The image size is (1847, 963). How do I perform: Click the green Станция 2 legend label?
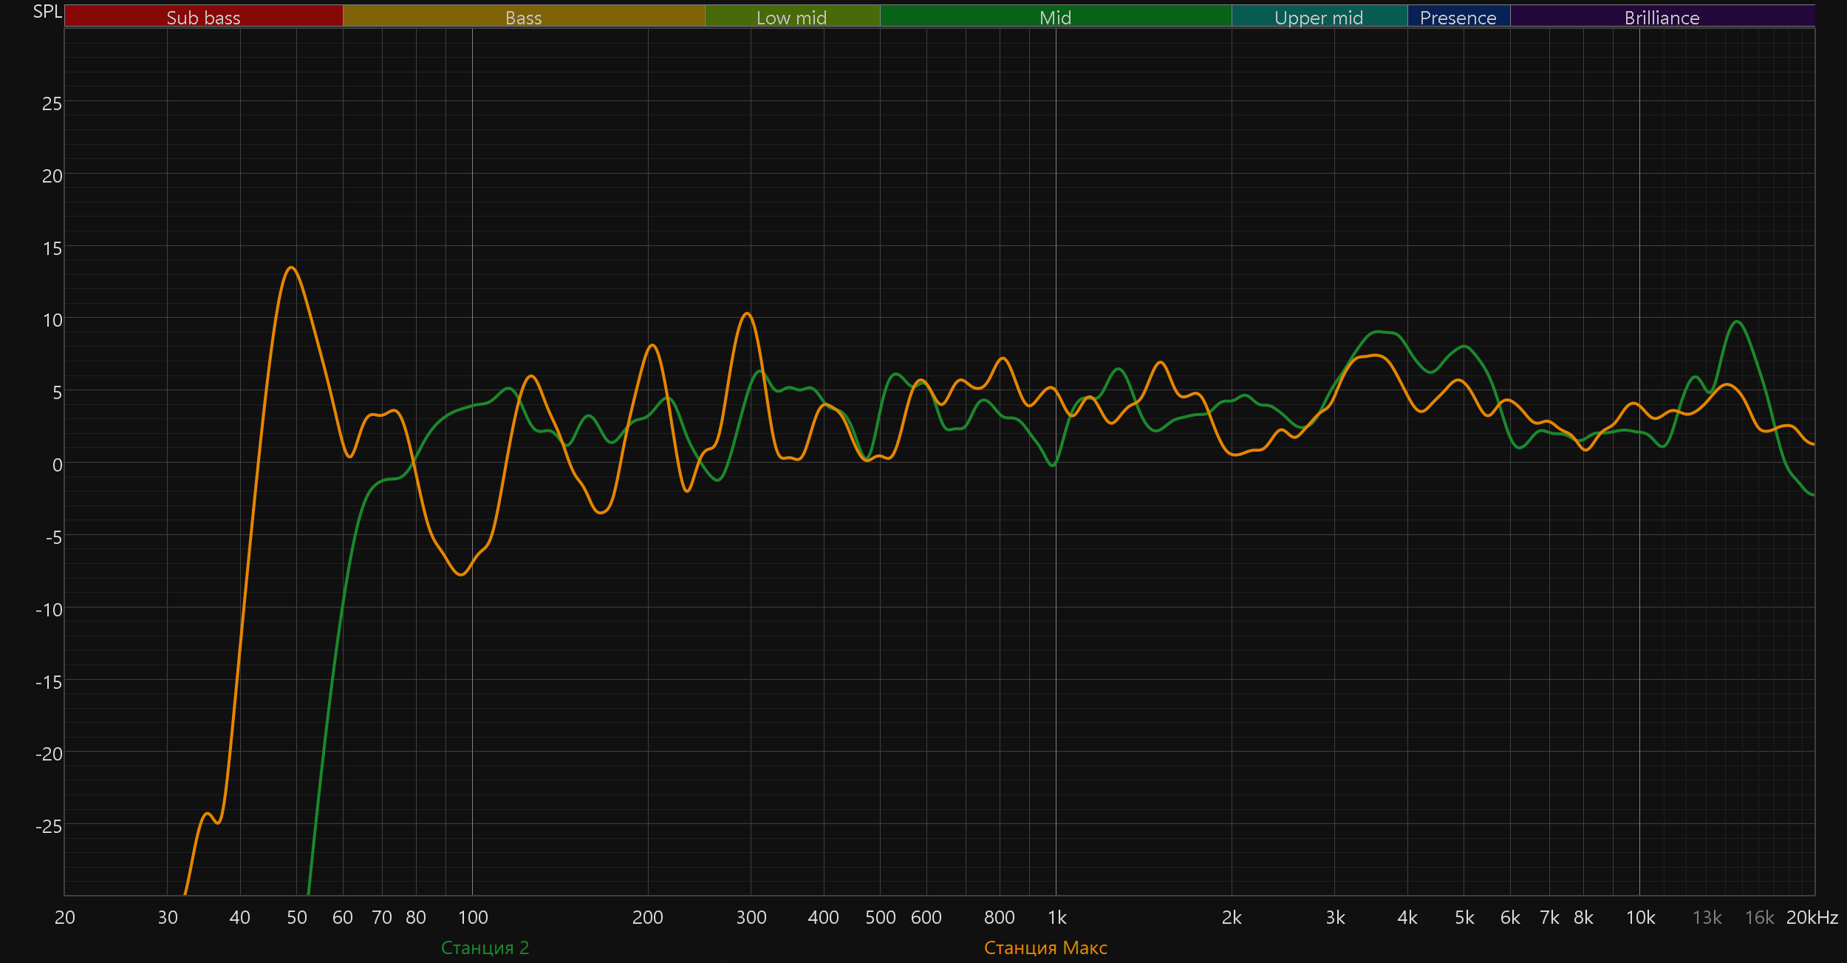pyautogui.click(x=485, y=947)
